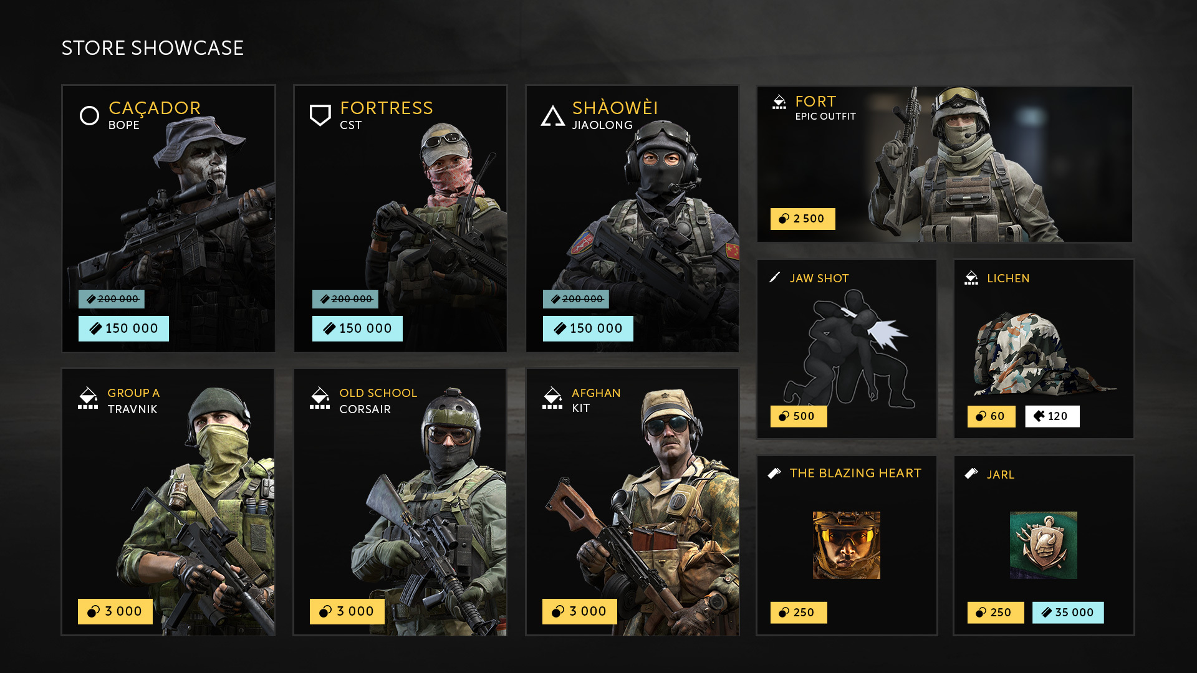Buy Fortress for 150 000 credits
Screen dimensions: 1197x673
[357, 328]
